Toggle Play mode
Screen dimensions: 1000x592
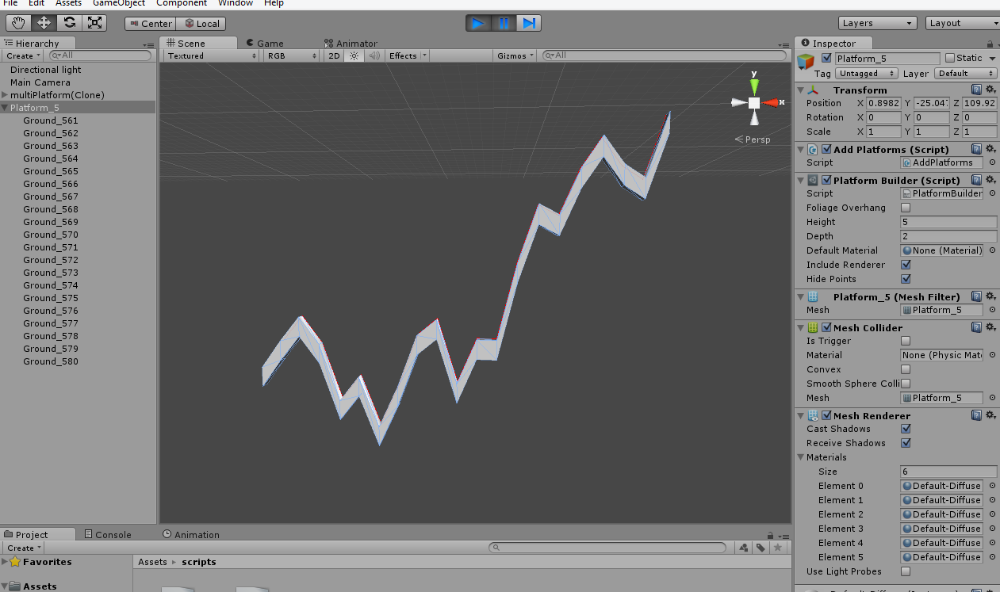478,23
